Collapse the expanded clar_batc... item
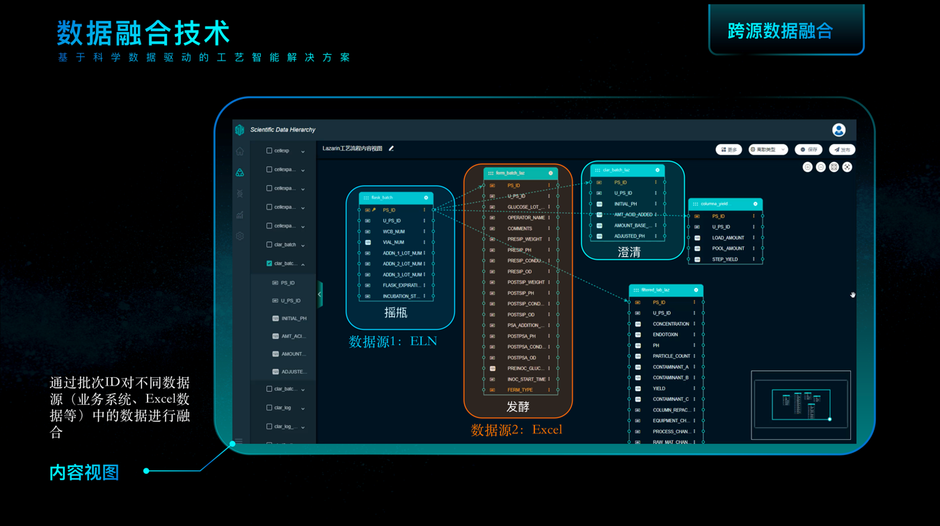 click(303, 264)
